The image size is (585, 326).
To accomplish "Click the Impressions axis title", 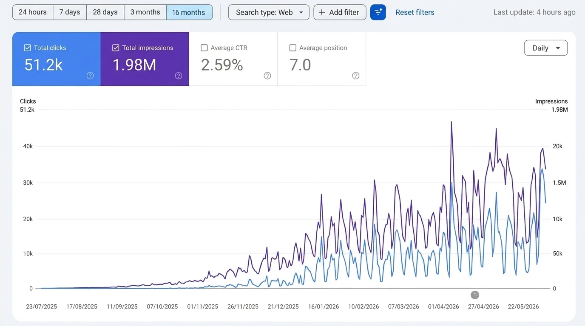I will 551,101.
